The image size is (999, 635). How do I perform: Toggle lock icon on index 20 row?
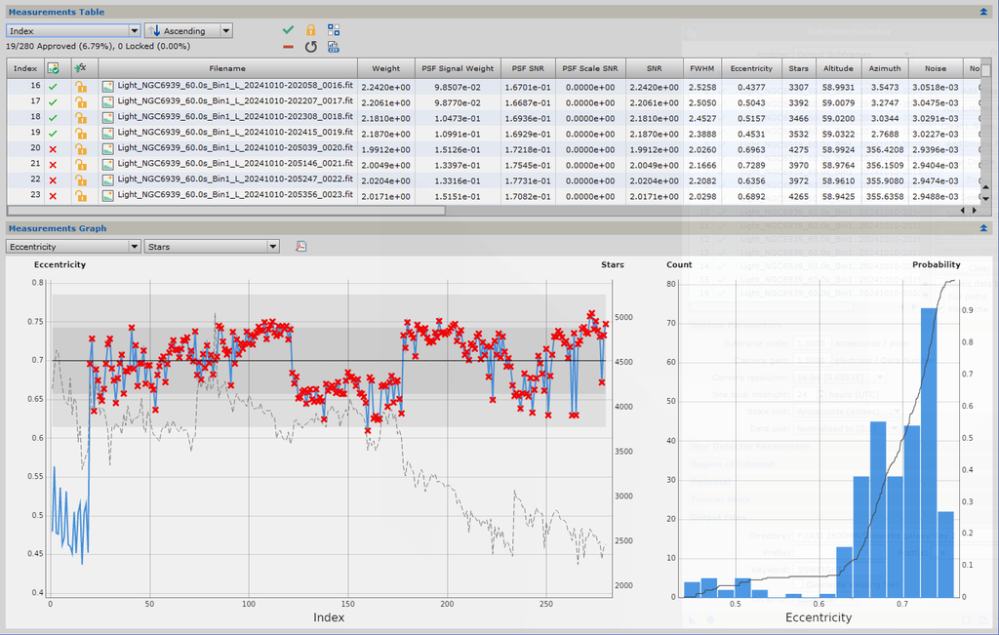81,149
